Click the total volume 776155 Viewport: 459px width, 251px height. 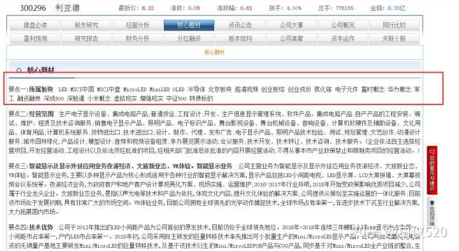point(344,8)
